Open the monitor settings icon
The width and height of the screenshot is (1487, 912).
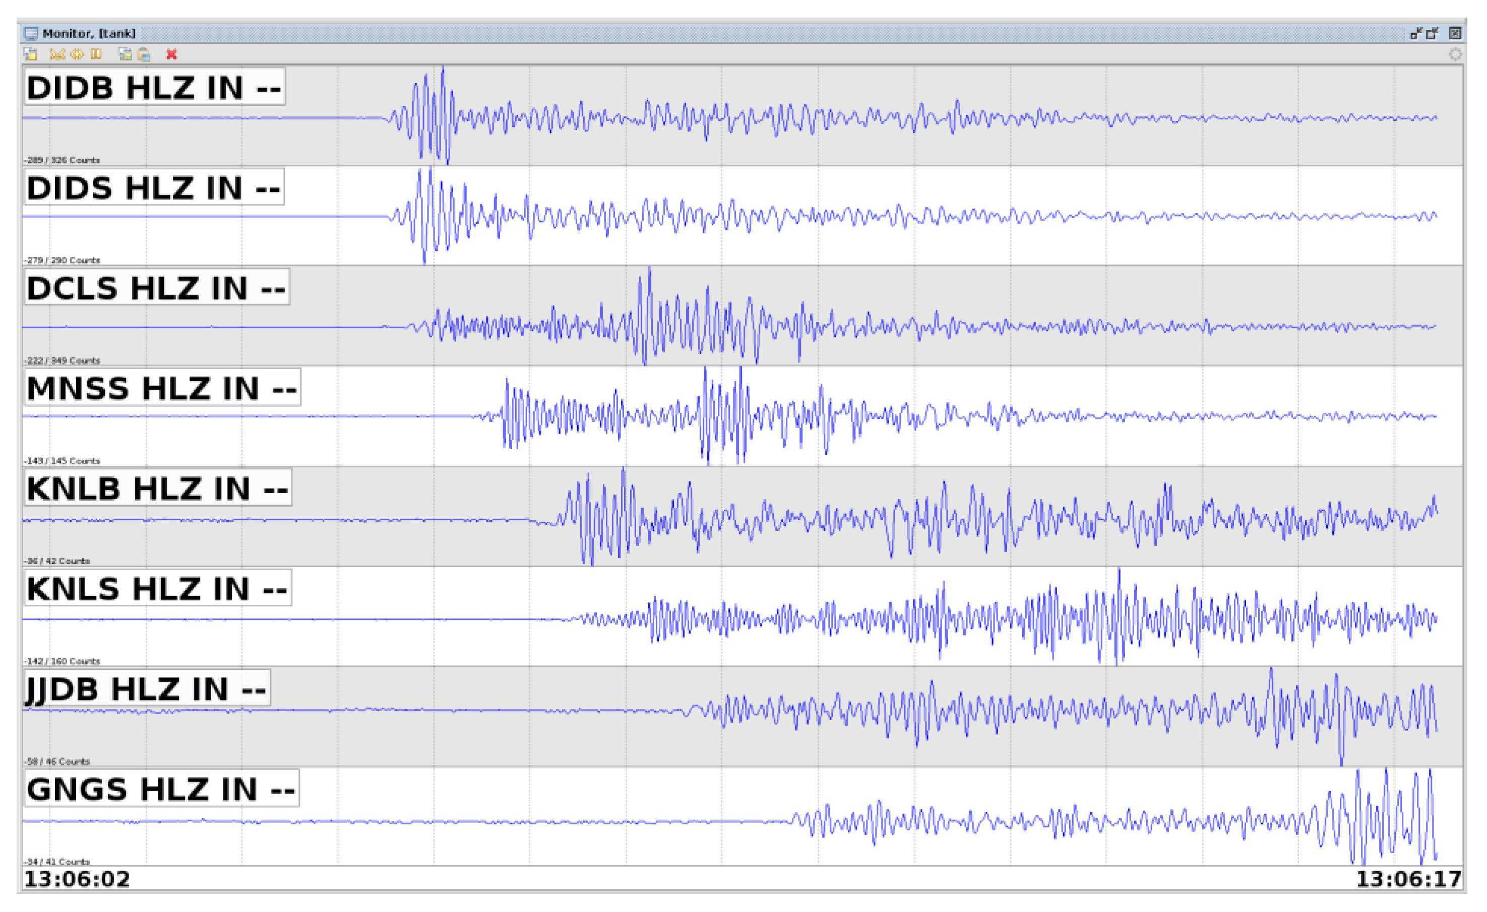click(31, 54)
